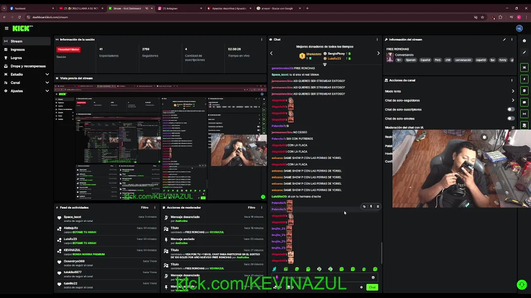Viewport: 531px width, 298px height.
Task: Open options menu of Acciones de canal
Action: pyautogui.click(x=512, y=80)
